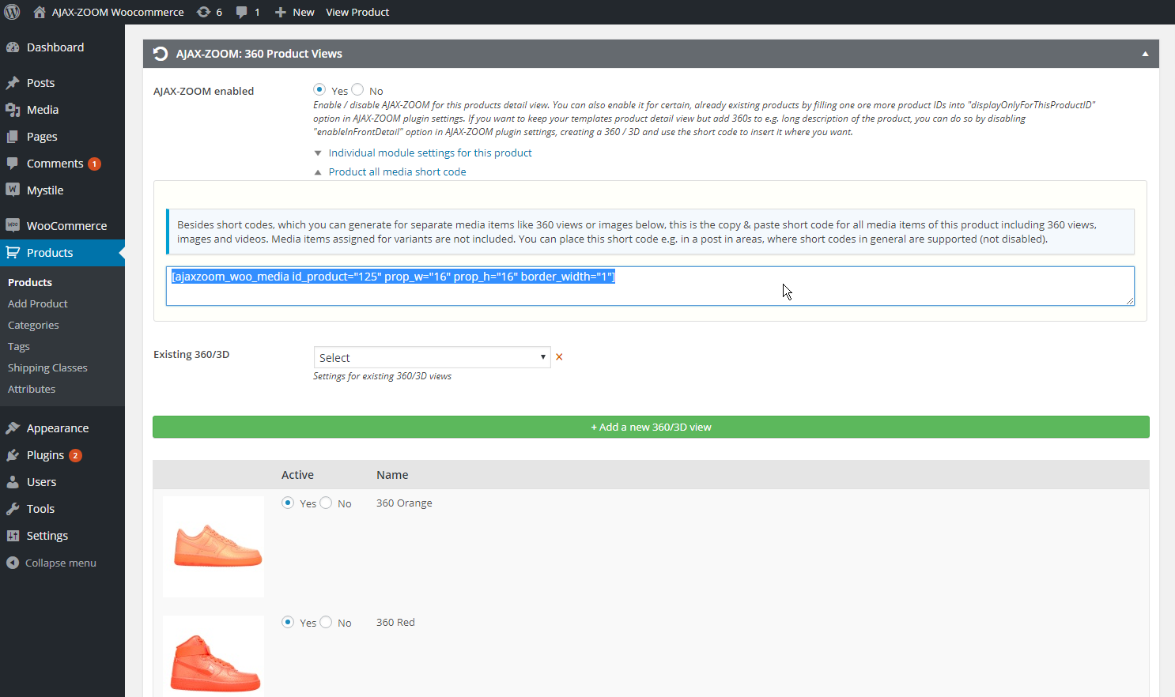Screen dimensions: 1175x697
Task: Open the Products submenu link
Action: [30, 282]
